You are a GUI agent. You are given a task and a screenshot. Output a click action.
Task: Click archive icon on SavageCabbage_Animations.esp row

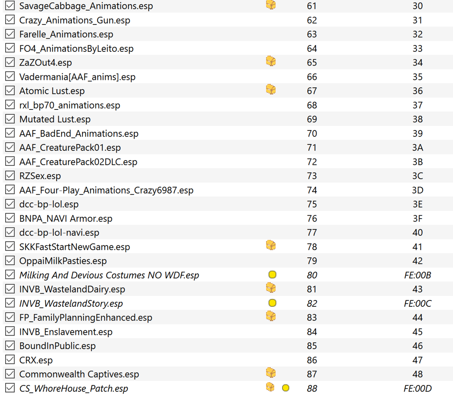pos(271,5)
